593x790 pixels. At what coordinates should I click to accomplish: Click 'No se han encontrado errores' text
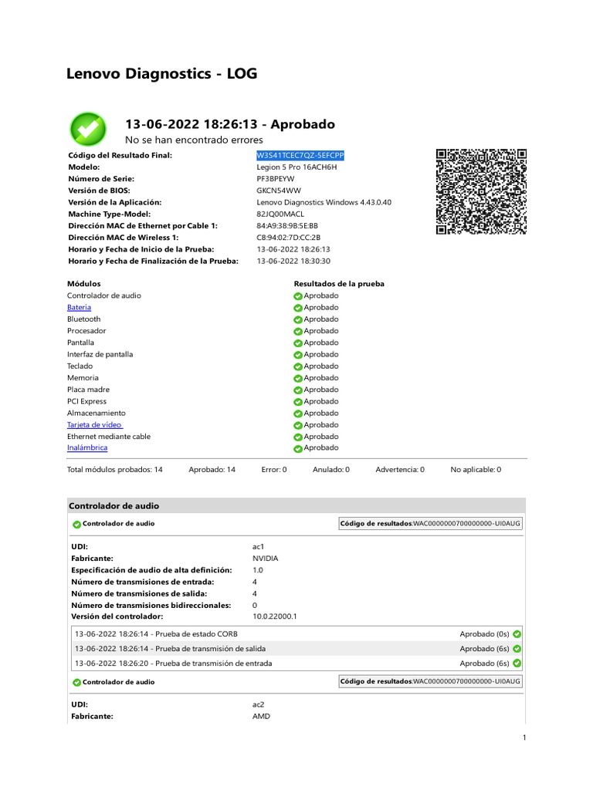point(194,140)
